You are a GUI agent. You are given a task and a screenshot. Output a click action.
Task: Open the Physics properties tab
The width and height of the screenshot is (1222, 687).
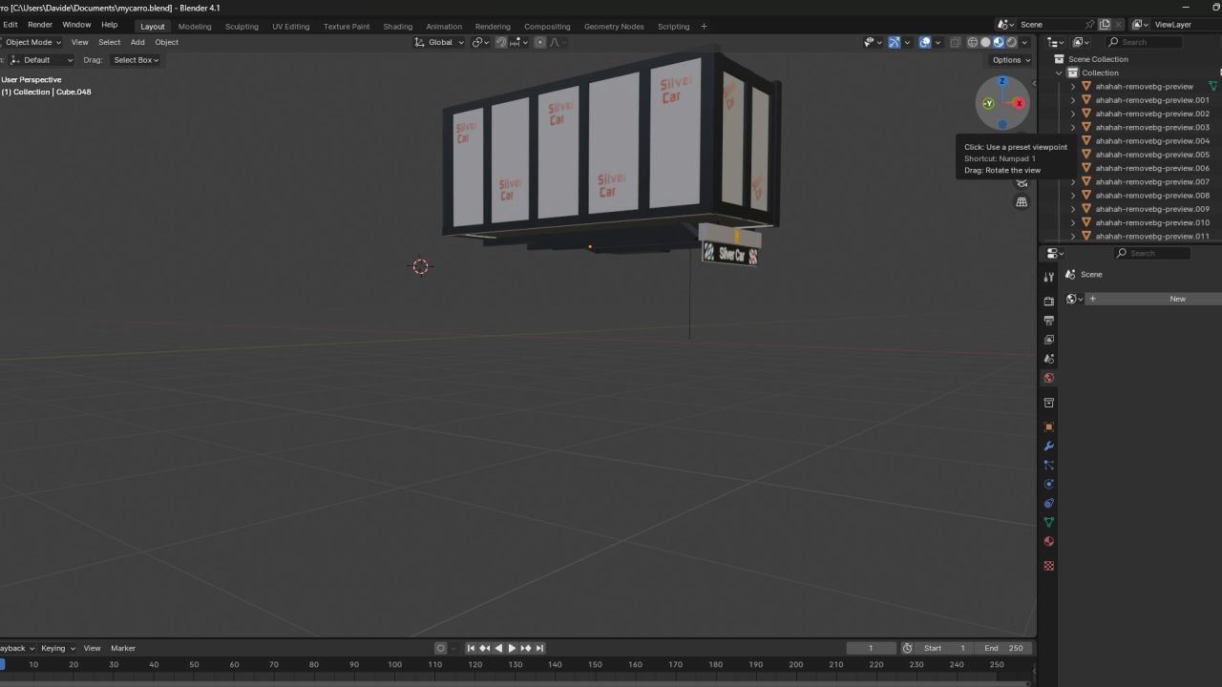pos(1048,484)
